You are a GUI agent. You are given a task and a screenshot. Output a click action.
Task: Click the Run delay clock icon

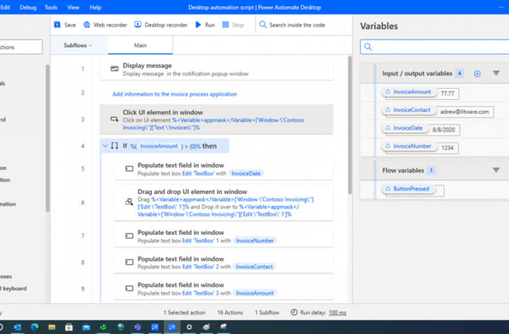[294, 312]
